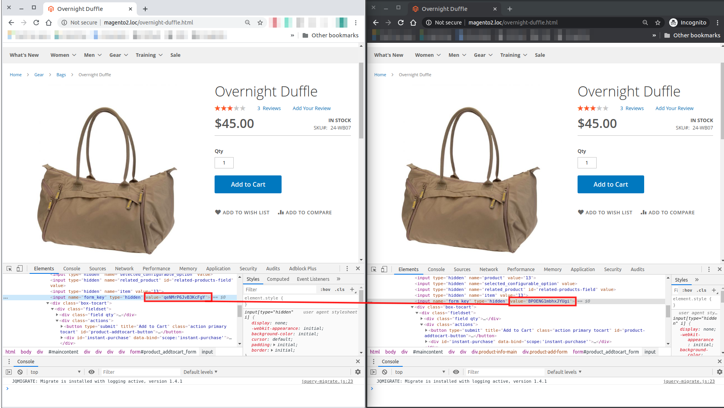Show more Styles tabs in left DevTools
The width and height of the screenshot is (724, 408).
[338, 279]
